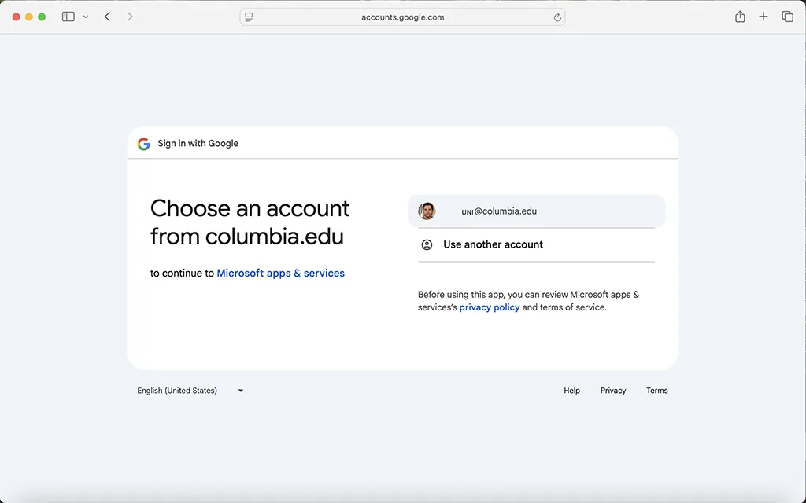Open the sidebar options chevron dropdown
The image size is (806, 503).
tap(86, 17)
